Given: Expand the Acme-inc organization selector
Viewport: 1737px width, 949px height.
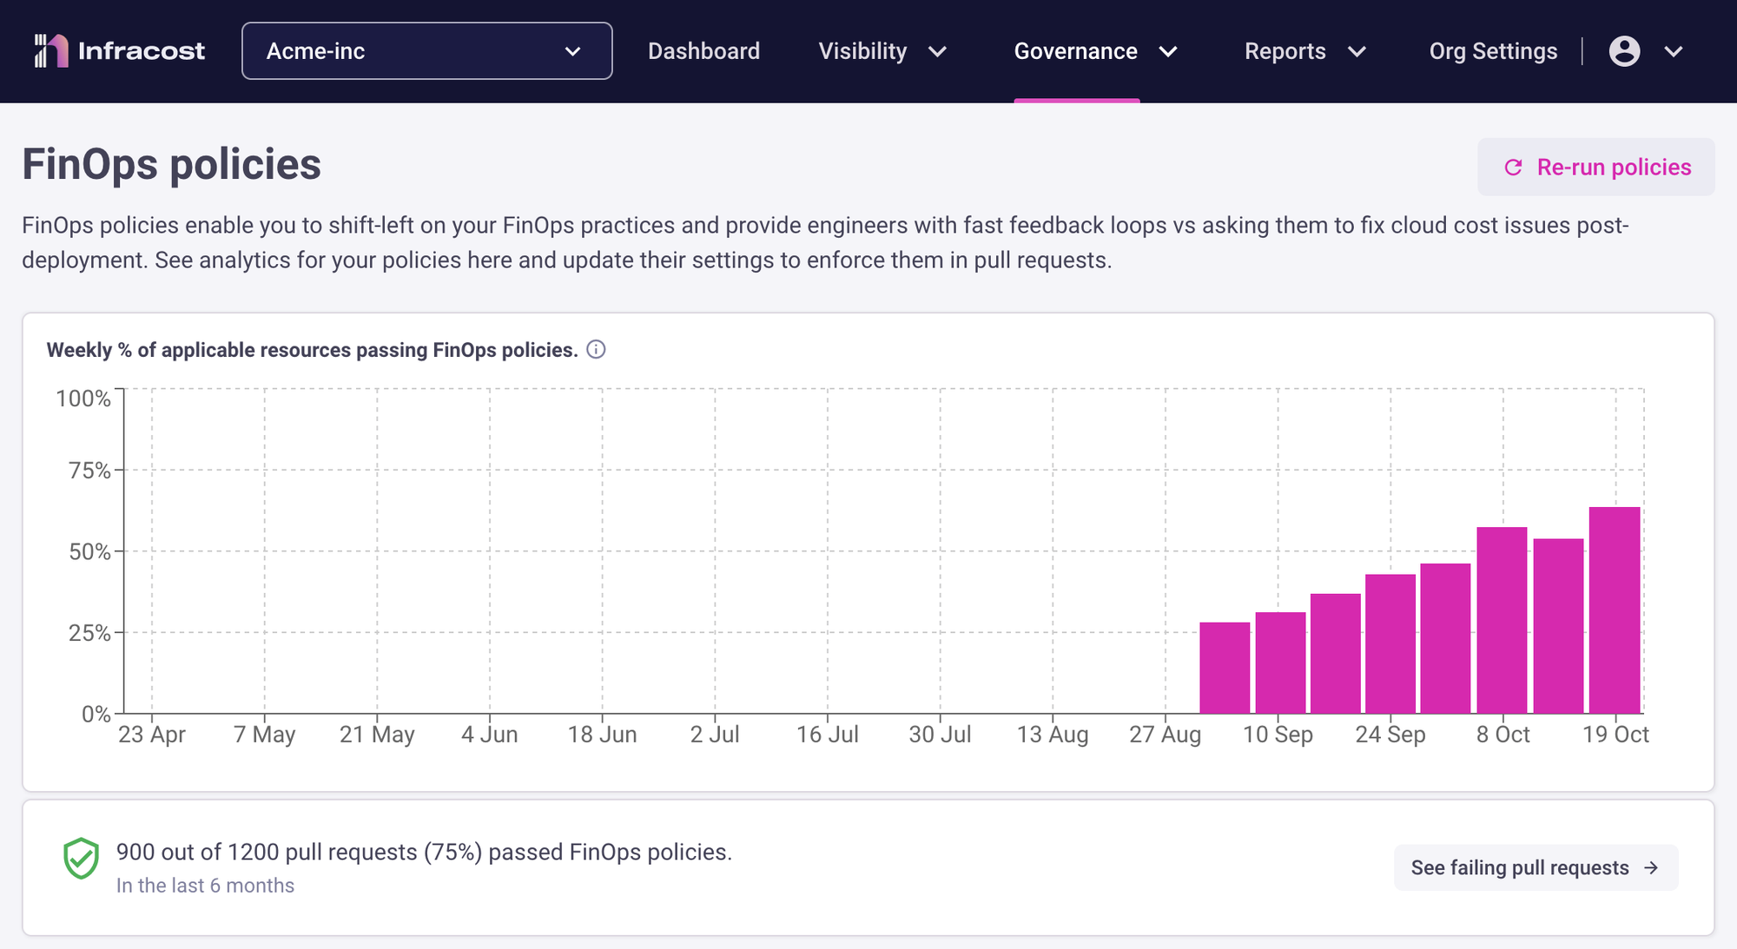Looking at the screenshot, I should point(426,50).
